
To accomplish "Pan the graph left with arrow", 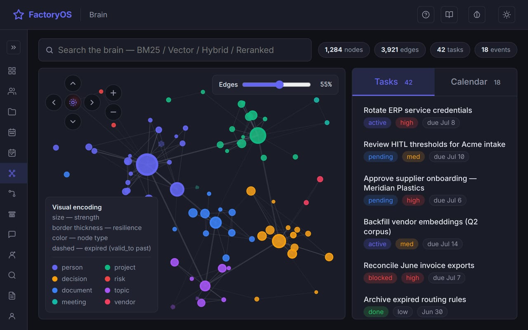I will click(54, 102).
